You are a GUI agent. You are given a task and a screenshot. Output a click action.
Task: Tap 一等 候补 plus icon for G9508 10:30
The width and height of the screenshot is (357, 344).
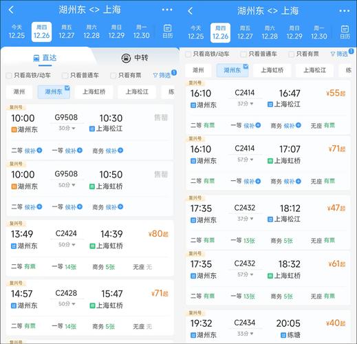pyautogui.click(x=80, y=150)
